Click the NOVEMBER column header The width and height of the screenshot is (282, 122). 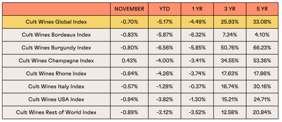tap(129, 9)
